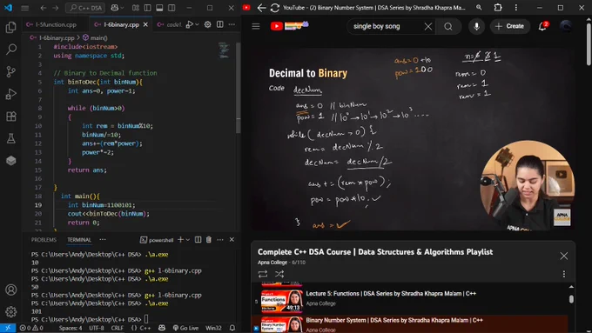Open the remote window status button
Screen dimensions: 592x333
[x=8, y=328]
